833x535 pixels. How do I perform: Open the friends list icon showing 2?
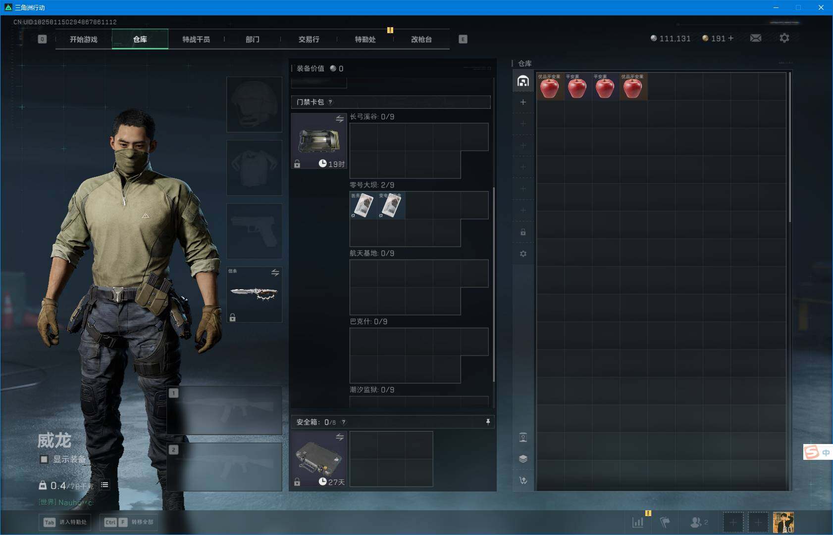tap(699, 522)
